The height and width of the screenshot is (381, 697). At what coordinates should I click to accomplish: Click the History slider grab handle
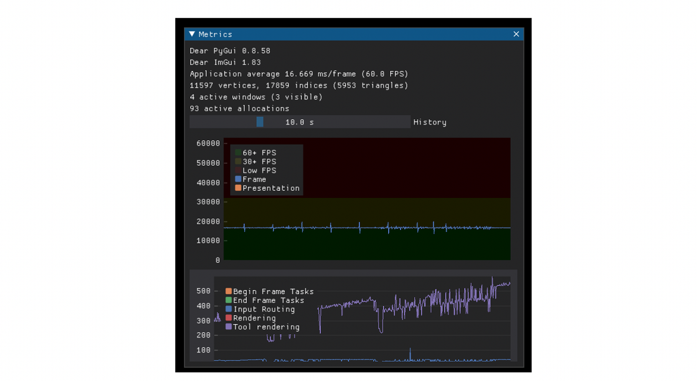pyautogui.click(x=260, y=122)
